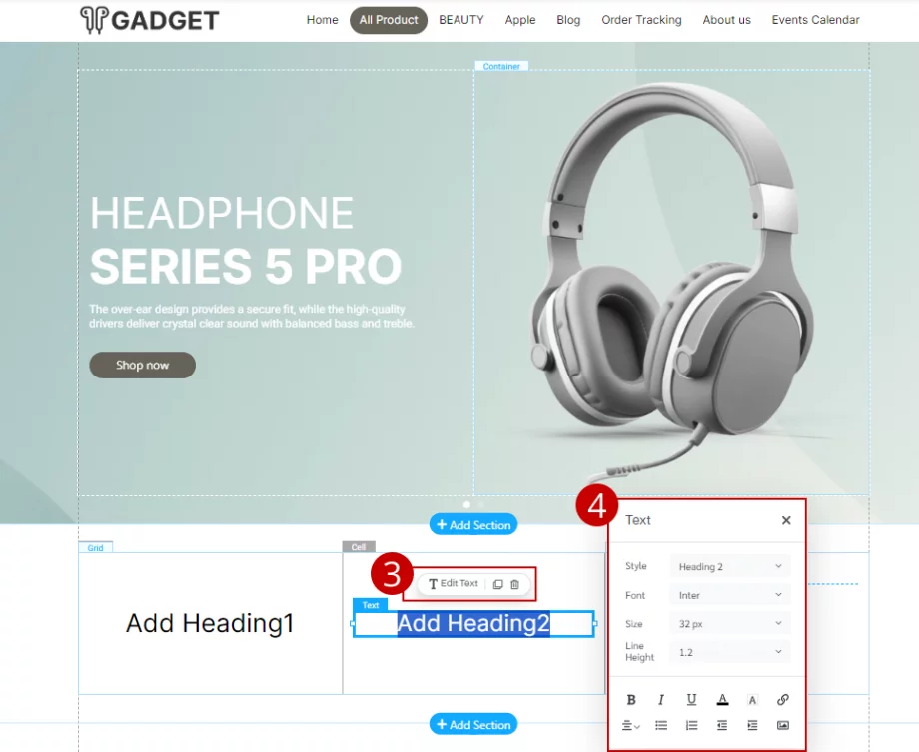Viewport: 919px width, 752px height.
Task: Open the text color picker
Action: click(722, 700)
